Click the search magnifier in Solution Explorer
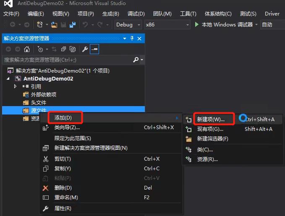 click(x=136, y=60)
